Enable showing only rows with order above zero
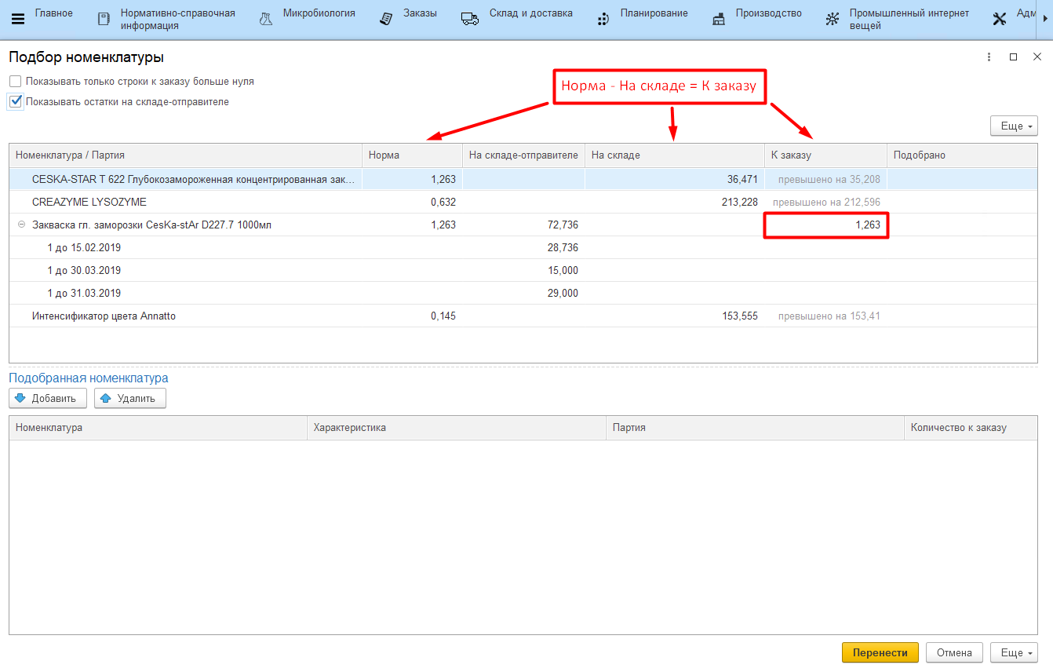Screen dimensions: 1053x672 click(x=16, y=82)
